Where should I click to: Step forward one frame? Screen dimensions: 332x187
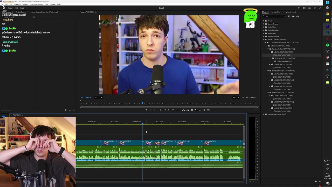coord(173,110)
